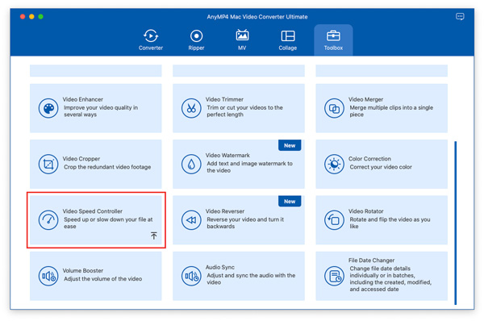
Task: Open the MV tab
Action: 242,40
